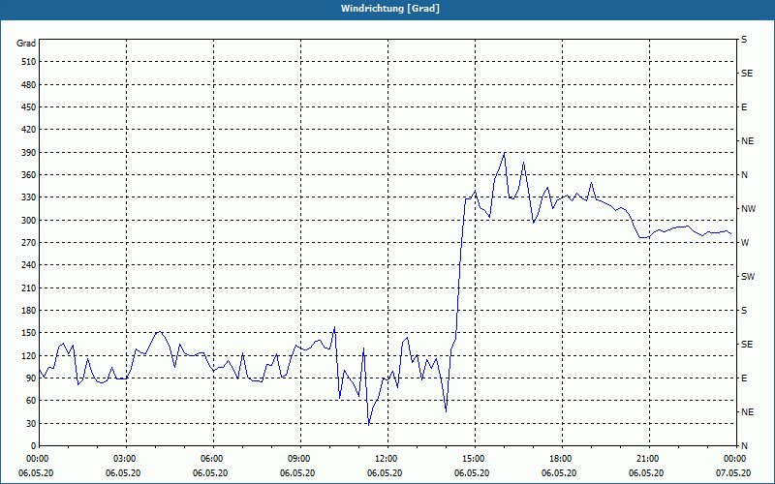Image resolution: width=775 pixels, height=484 pixels.
Task: Click the 06.05.20 date beneath 12:00
Action: [385, 473]
